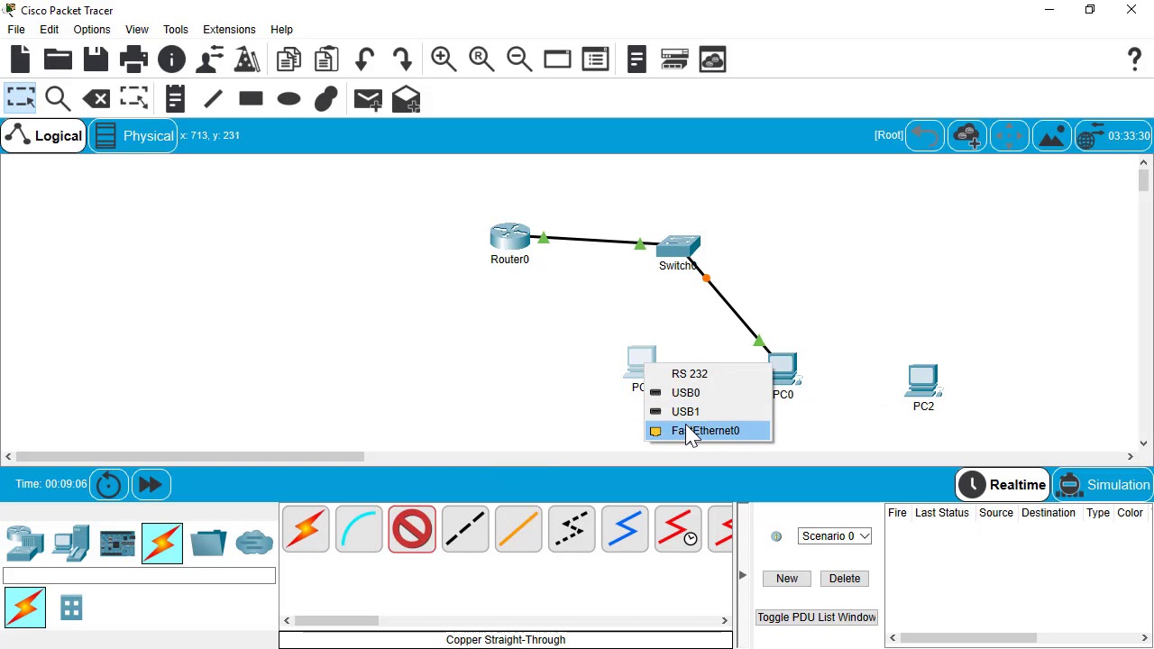Open Network Devices category
1154x649 pixels.
[x=25, y=543]
